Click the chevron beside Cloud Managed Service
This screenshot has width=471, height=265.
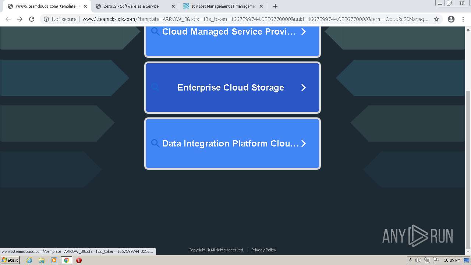pos(304,32)
